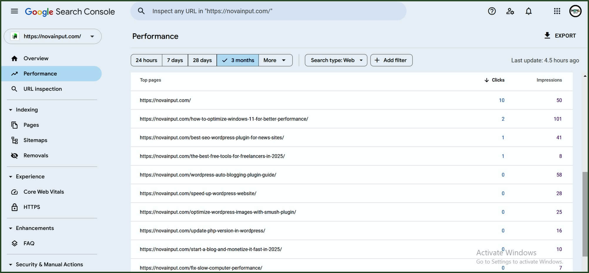The image size is (589, 273).
Task: Open the Search type: Web dropdown
Action: [336, 60]
